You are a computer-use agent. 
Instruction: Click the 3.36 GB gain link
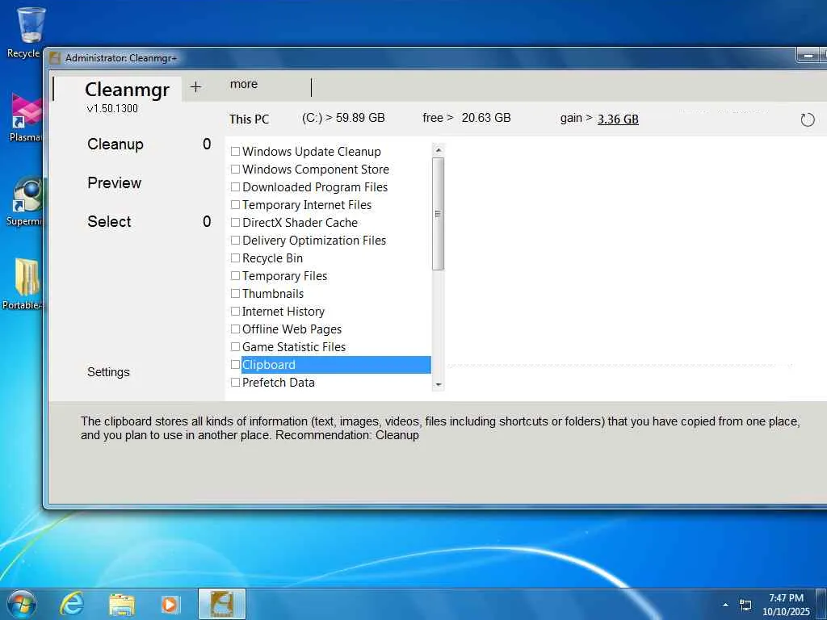[x=618, y=119]
